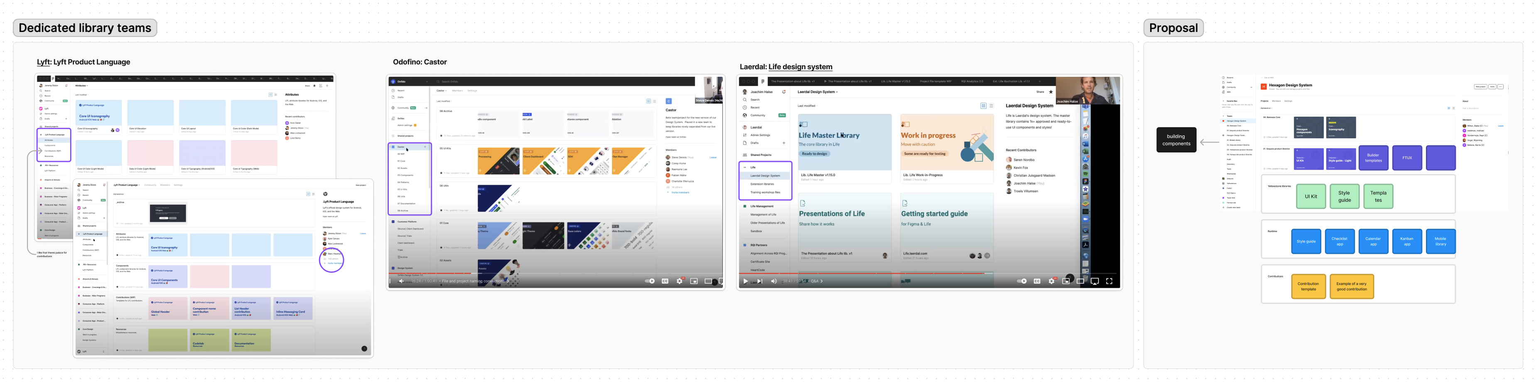The width and height of the screenshot is (1536, 382).
Task: Open Recent in the Laerdal Figma sidebar
Action: tap(755, 107)
